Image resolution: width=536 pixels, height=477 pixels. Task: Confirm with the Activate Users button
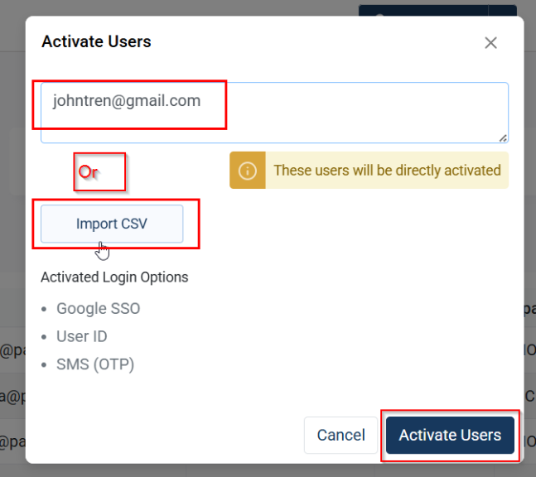point(450,435)
